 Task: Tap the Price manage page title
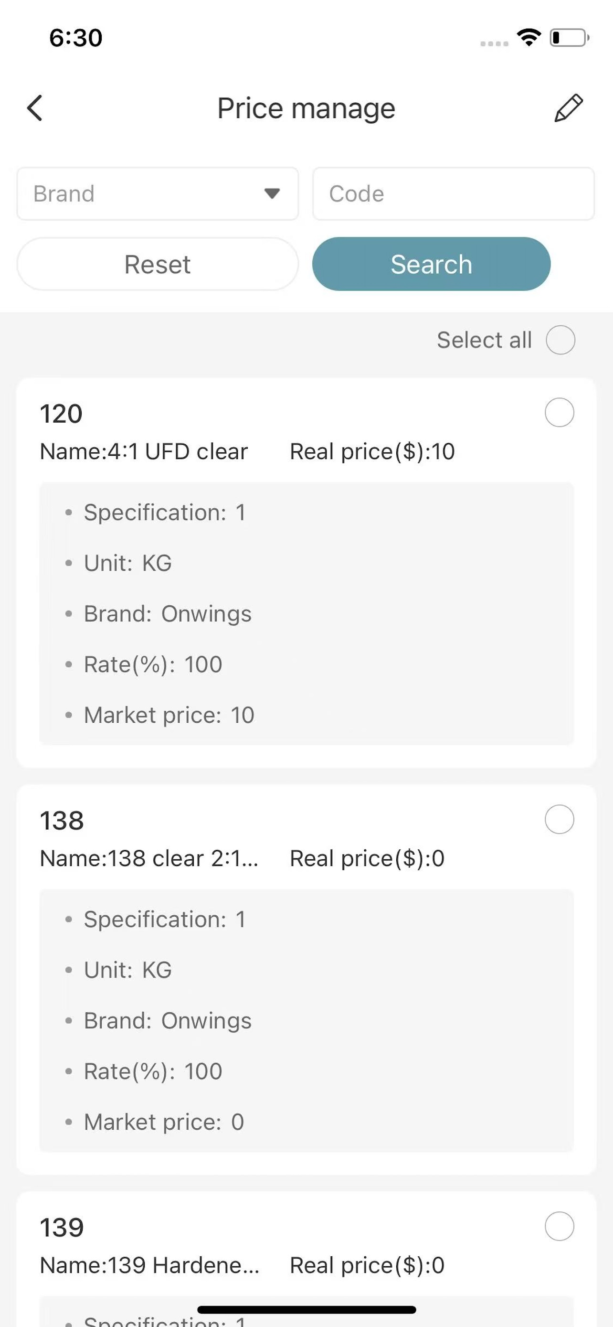[x=306, y=108]
